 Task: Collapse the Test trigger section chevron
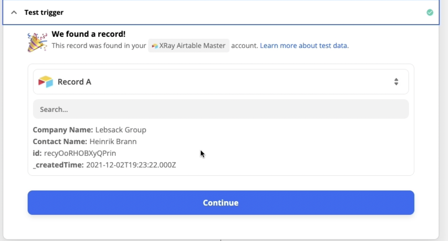(x=14, y=13)
